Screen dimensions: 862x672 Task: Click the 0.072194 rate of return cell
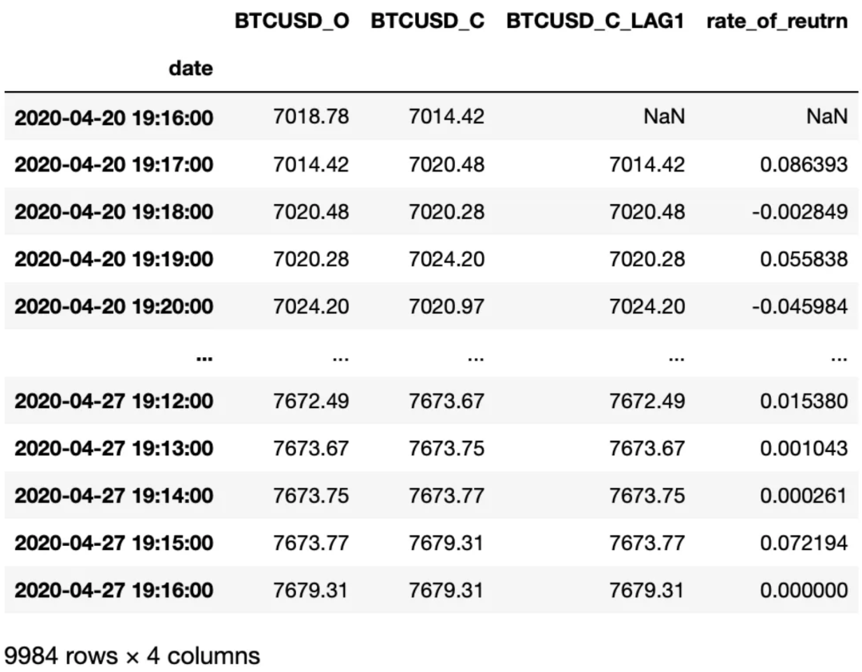click(x=804, y=543)
